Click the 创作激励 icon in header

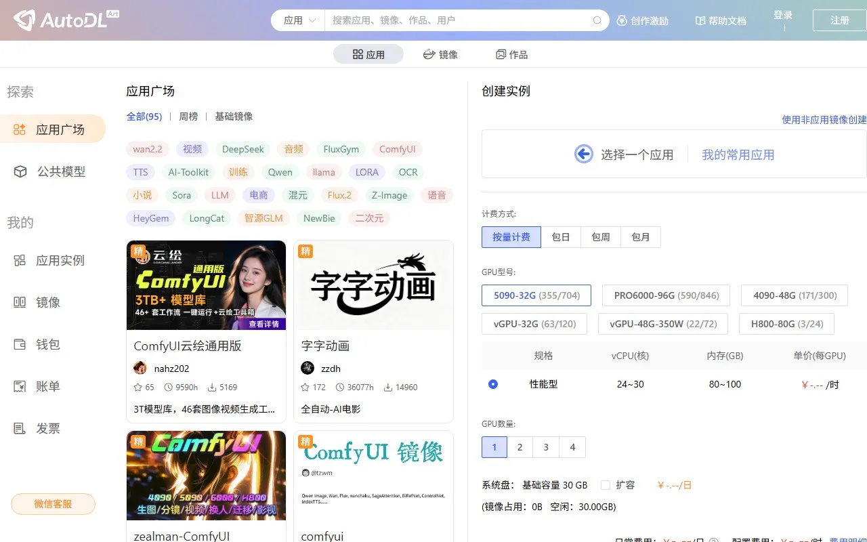click(622, 20)
